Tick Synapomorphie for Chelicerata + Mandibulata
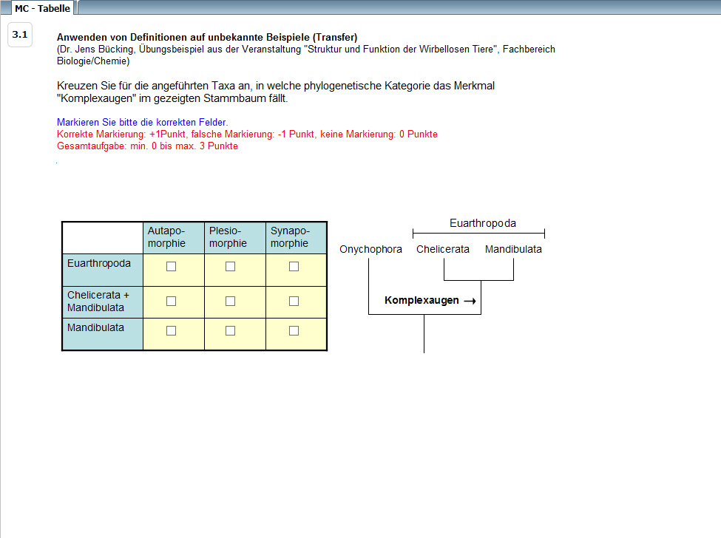Viewport: 721px width, 538px height. [294, 302]
